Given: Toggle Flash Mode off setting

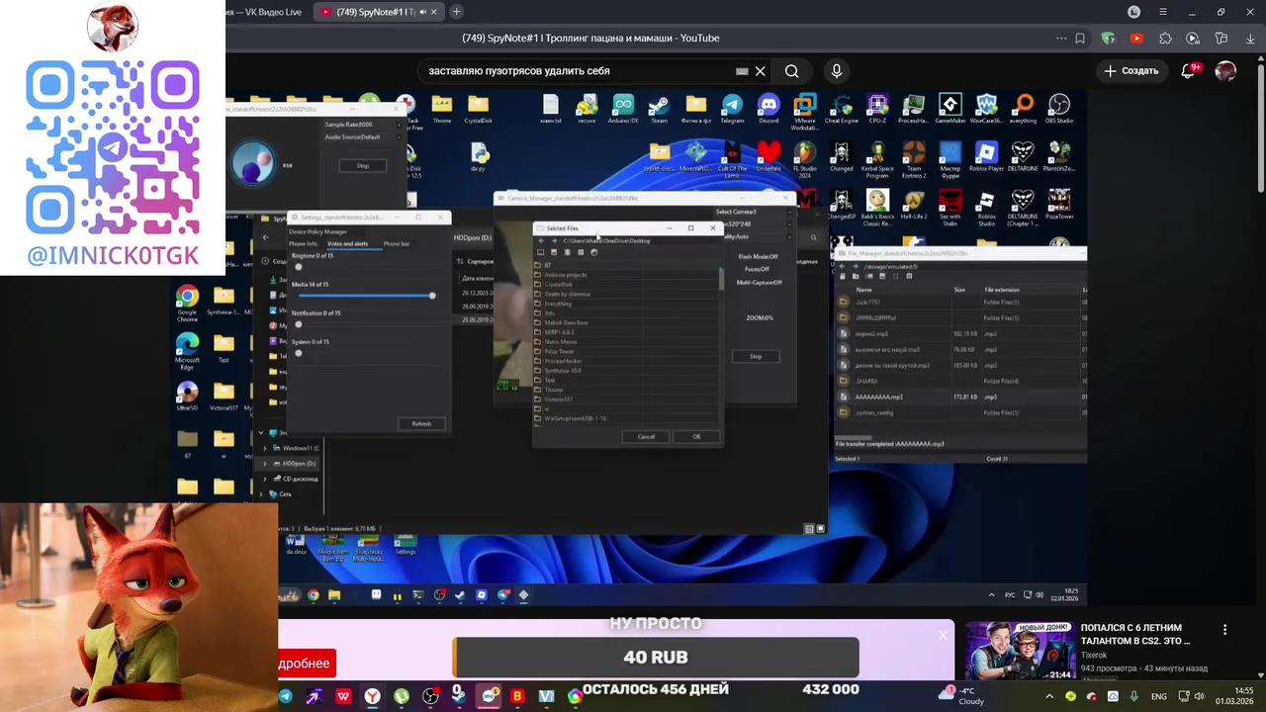Looking at the screenshot, I should [x=759, y=256].
